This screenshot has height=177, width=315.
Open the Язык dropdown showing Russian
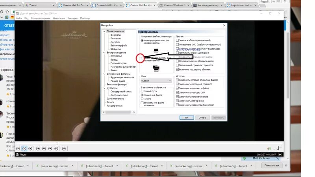click(x=156, y=81)
